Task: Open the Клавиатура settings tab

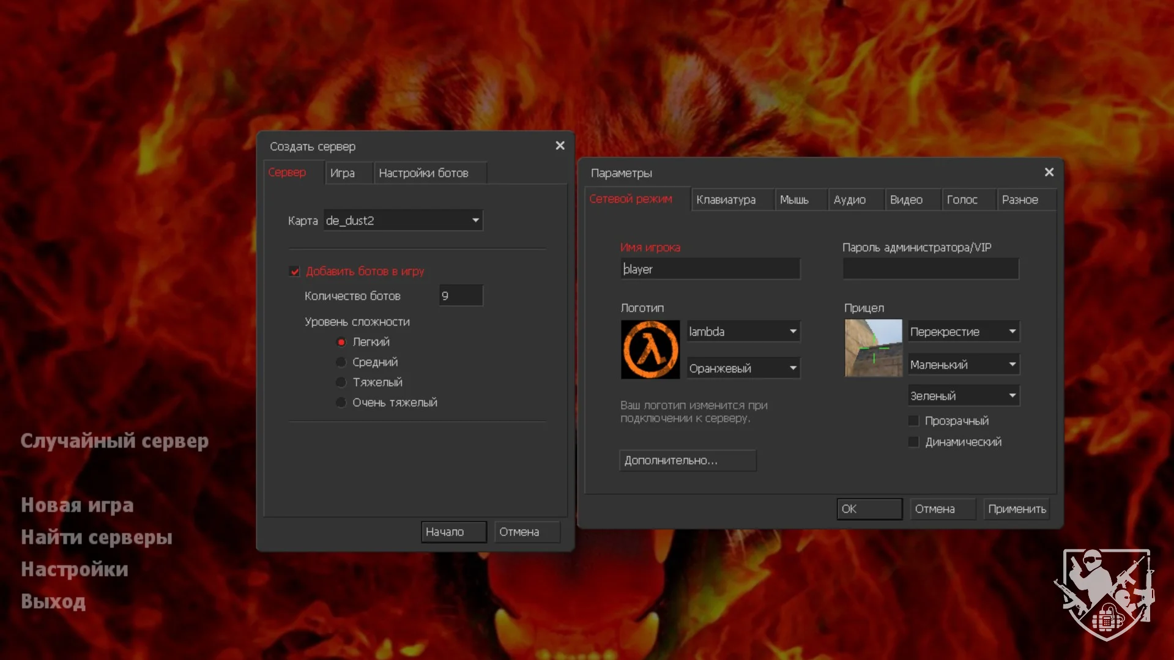Action: point(726,200)
